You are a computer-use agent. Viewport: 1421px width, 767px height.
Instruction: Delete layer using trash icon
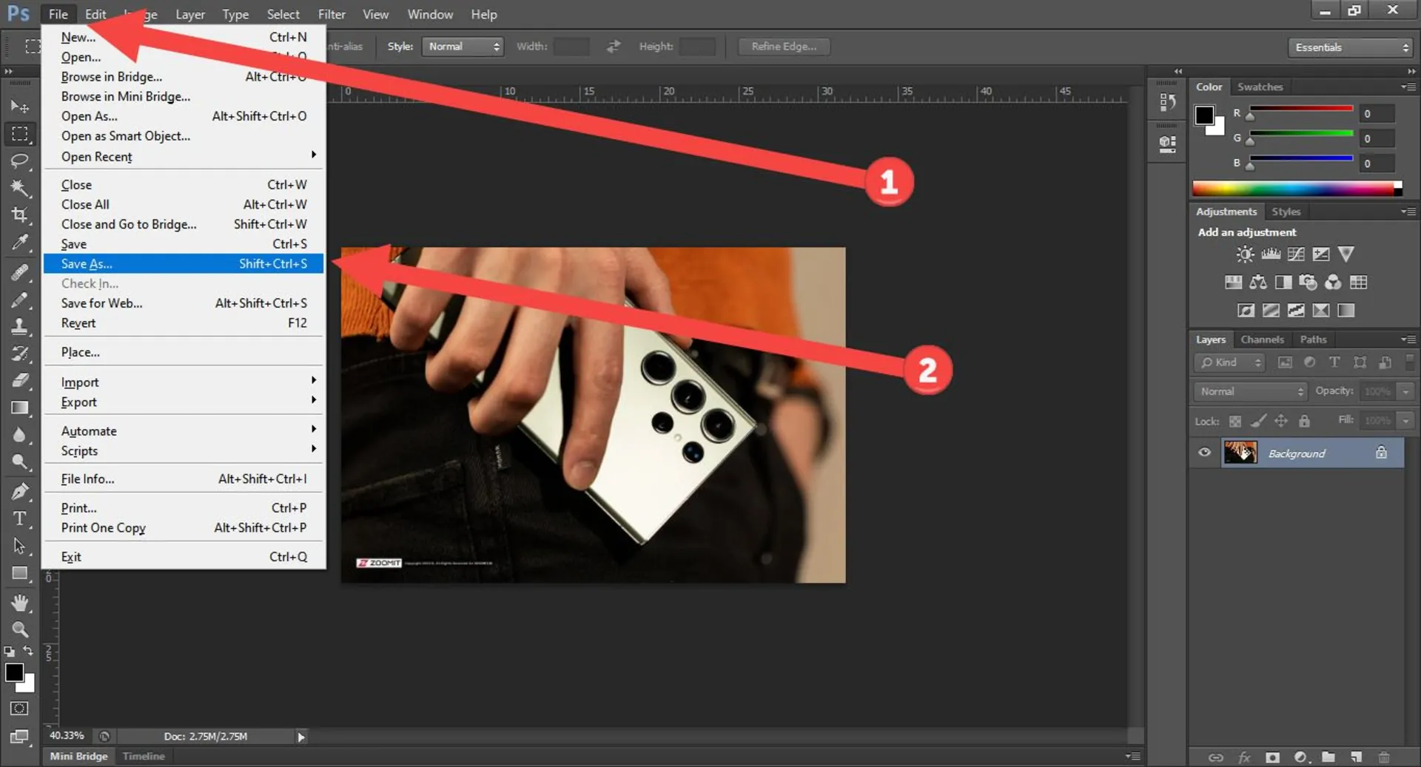point(1383,757)
